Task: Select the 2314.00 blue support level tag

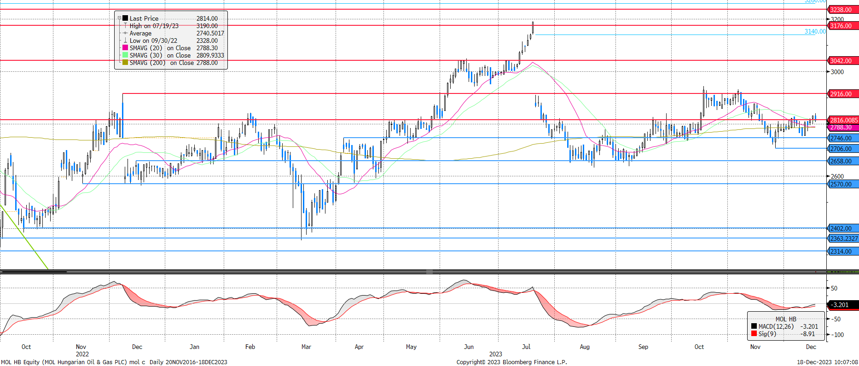Action: [x=842, y=251]
